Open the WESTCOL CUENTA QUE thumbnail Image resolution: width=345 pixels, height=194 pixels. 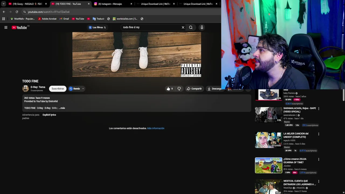(268, 187)
